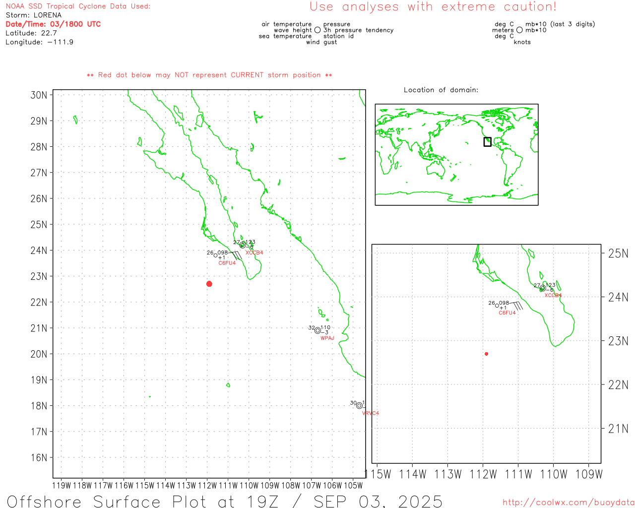Click 'NOAA SSD Tropical Cyclone Data Used:' text
635x508 pixels.
click(x=78, y=6)
